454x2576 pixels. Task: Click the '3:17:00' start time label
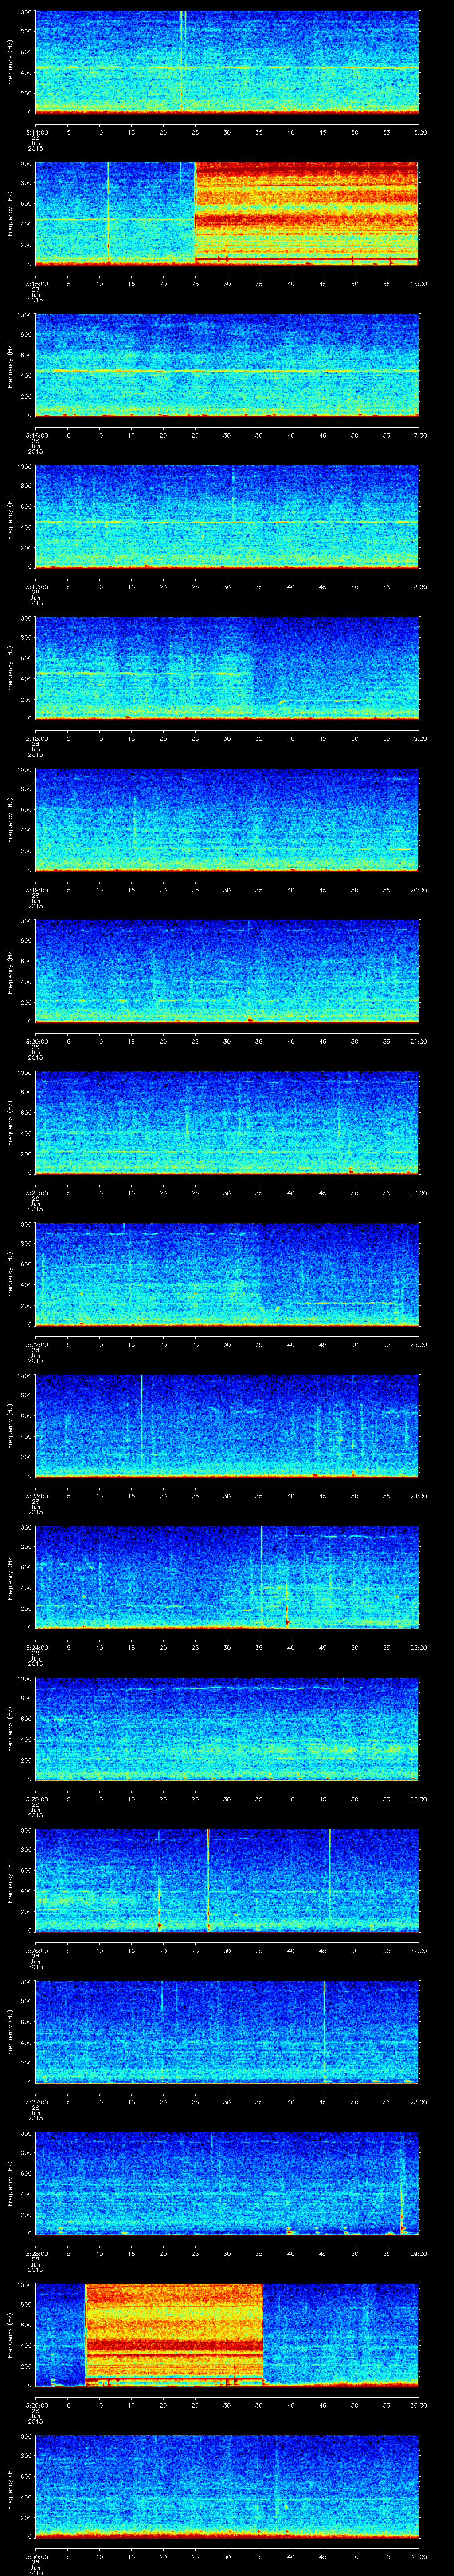point(36,586)
